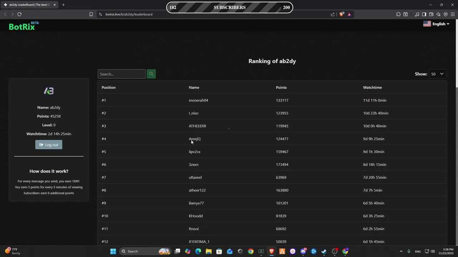Select the name ATHEEERR in the ranking
458x257 pixels.
pyautogui.click(x=198, y=126)
